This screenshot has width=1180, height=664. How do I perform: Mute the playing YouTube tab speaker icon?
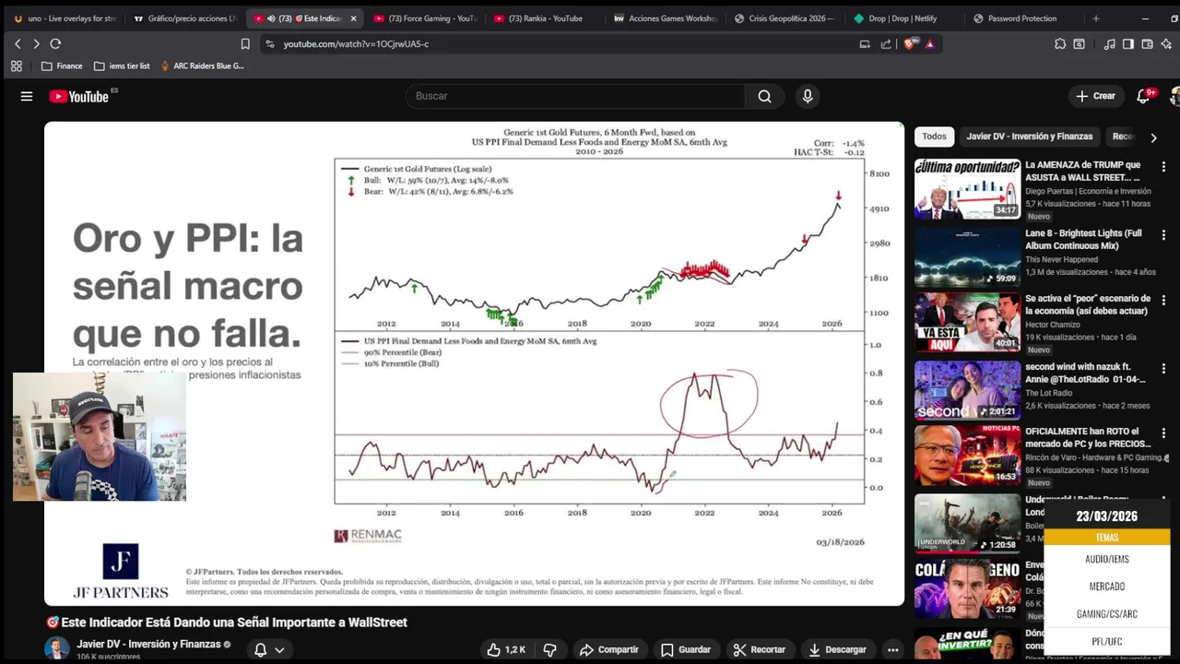271,18
